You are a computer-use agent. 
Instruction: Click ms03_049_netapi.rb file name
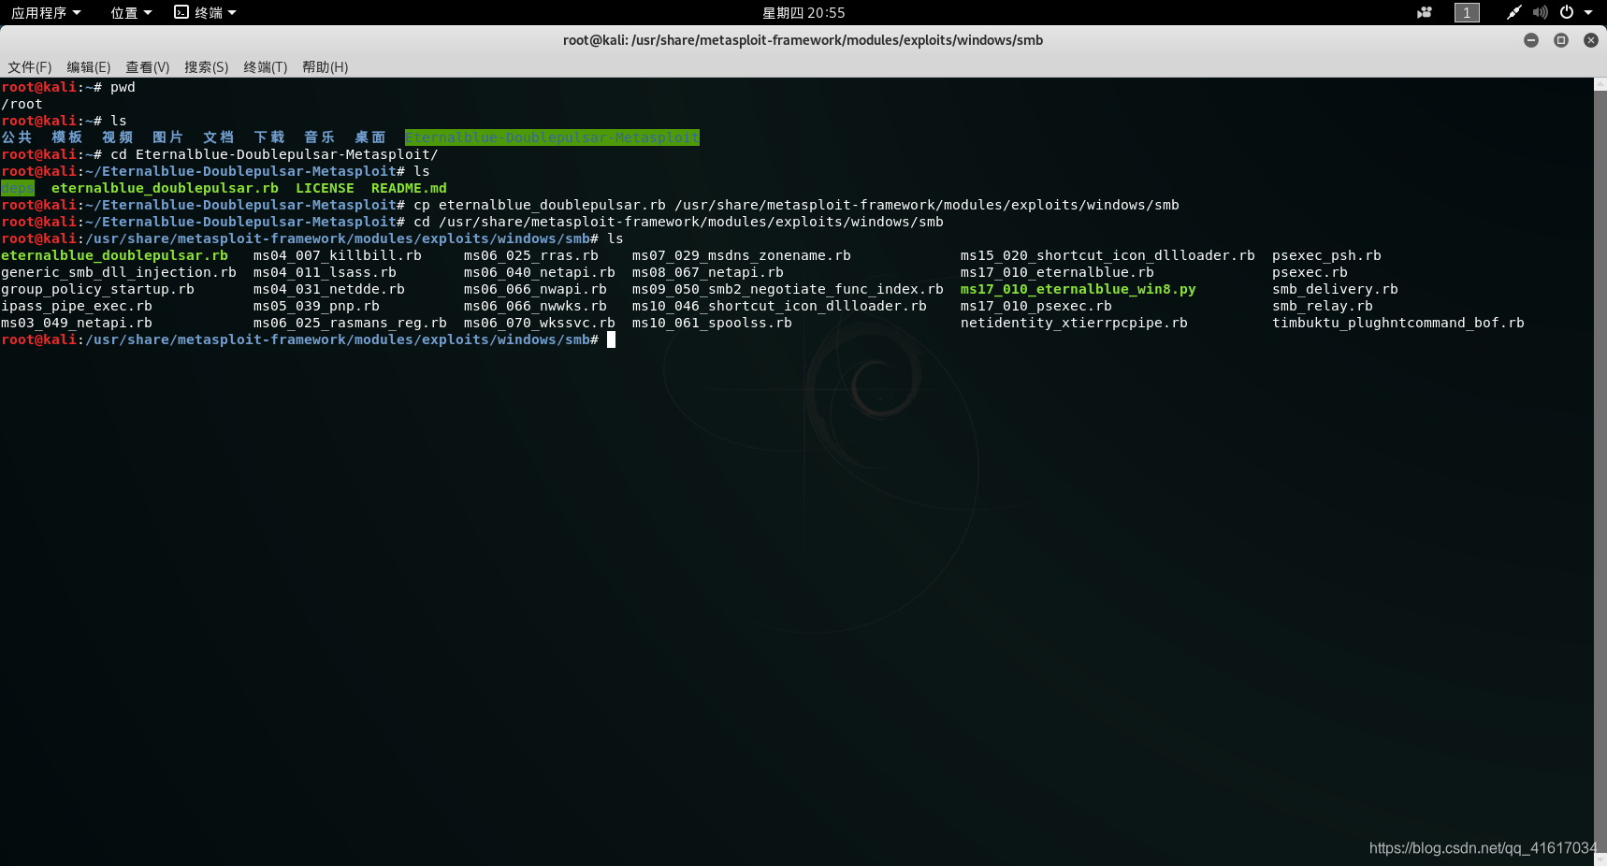(x=77, y=323)
